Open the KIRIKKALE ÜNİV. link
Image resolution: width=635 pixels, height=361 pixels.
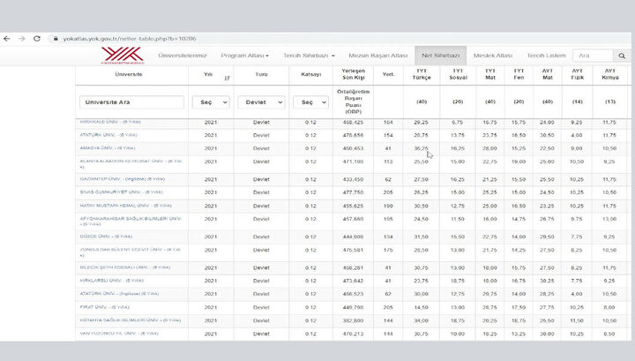[110, 122]
